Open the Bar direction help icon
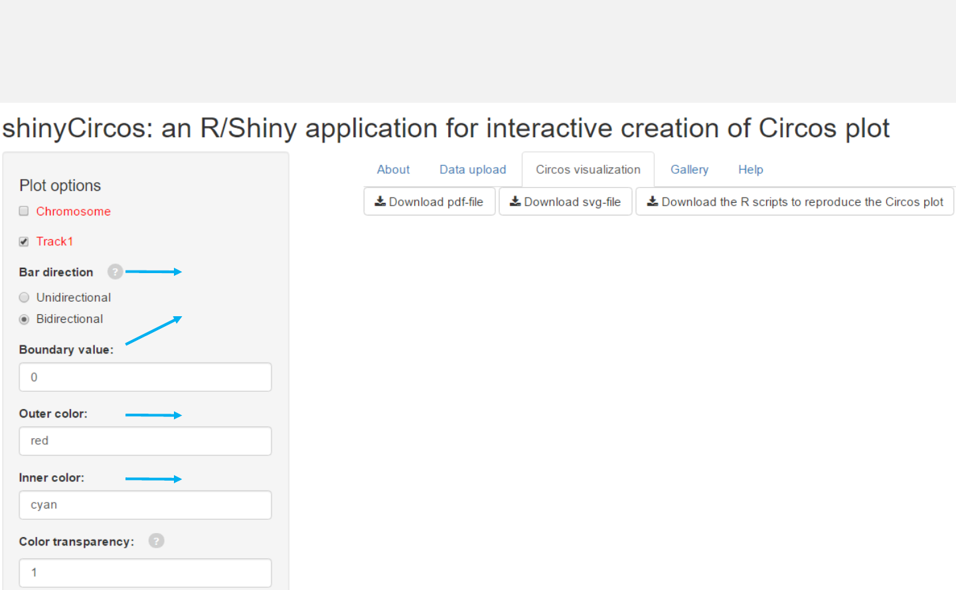The width and height of the screenshot is (956, 590). [x=115, y=272]
